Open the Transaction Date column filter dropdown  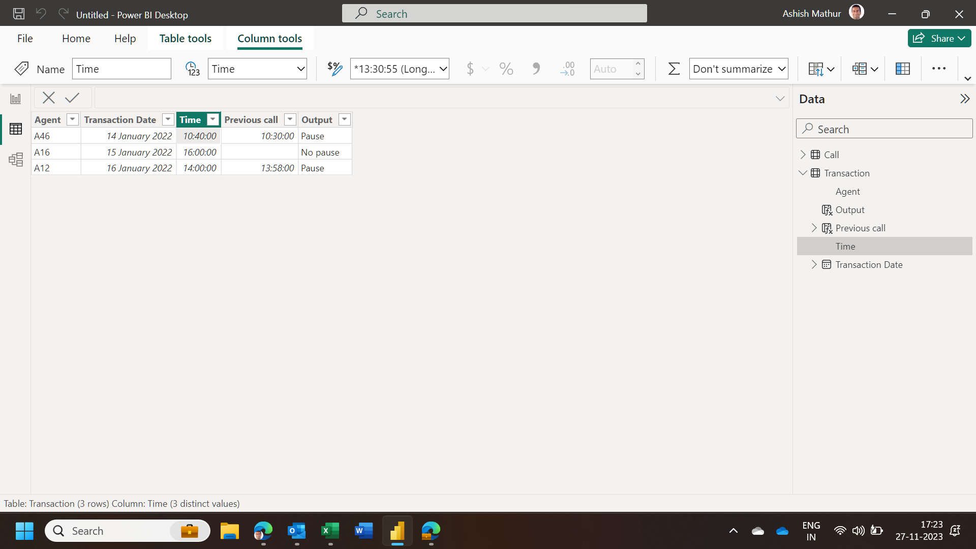[x=168, y=119]
